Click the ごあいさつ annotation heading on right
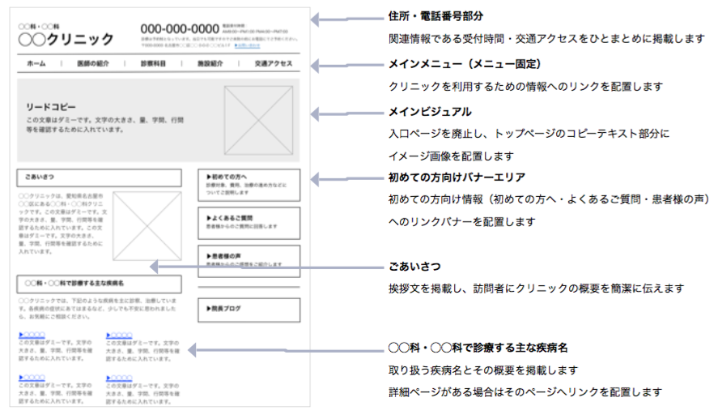718x419 pixels. 414,267
